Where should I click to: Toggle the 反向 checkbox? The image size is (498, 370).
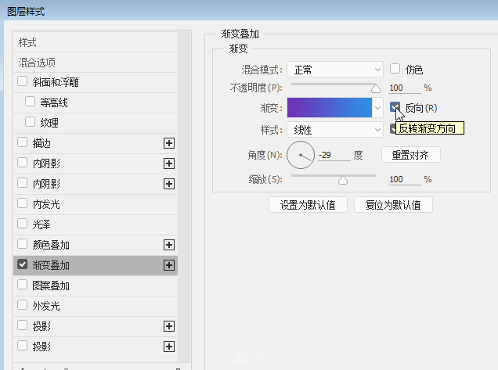395,107
